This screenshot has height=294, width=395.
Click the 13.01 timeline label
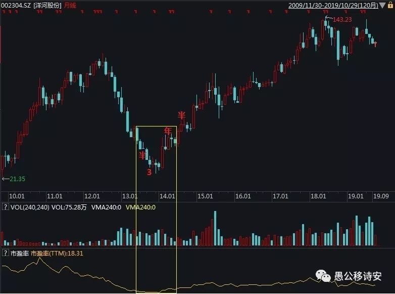[x=130, y=196]
